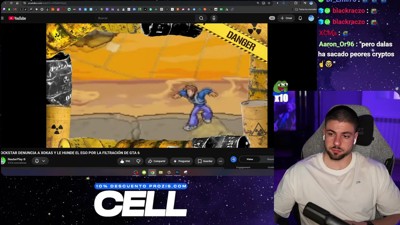Open File Explorer in the taskbar
The width and height of the screenshot is (400, 225).
coord(161,172)
